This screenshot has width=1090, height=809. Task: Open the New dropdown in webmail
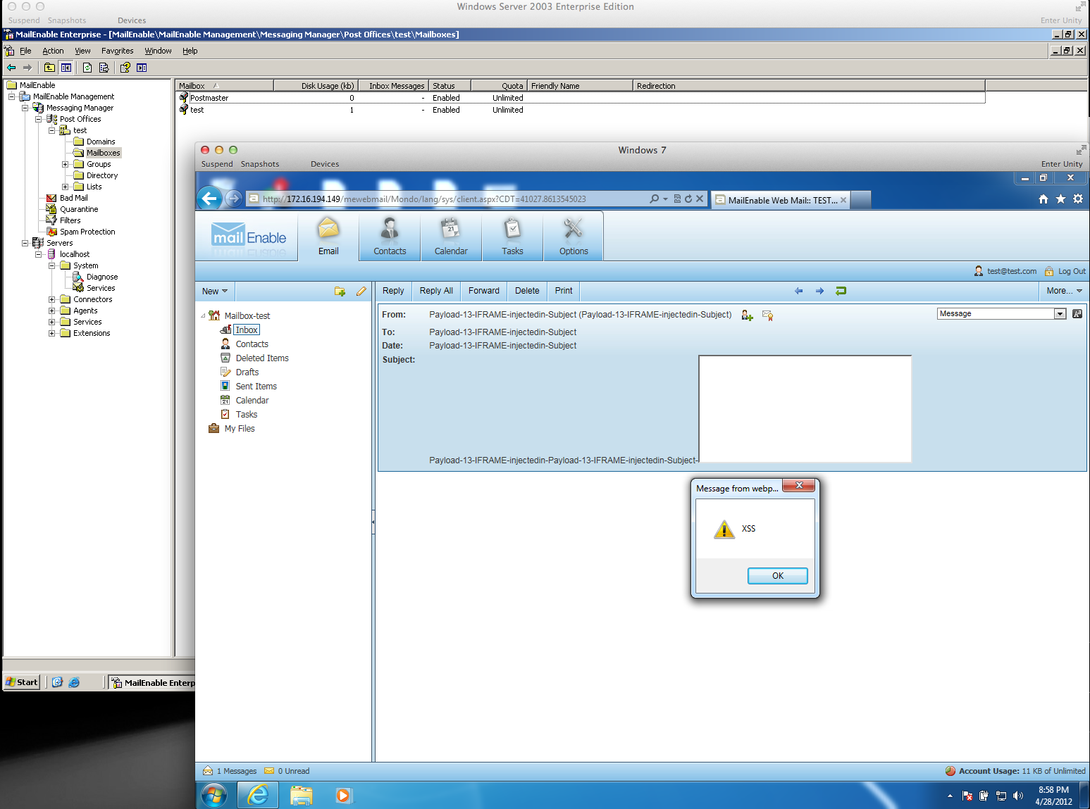(x=214, y=291)
